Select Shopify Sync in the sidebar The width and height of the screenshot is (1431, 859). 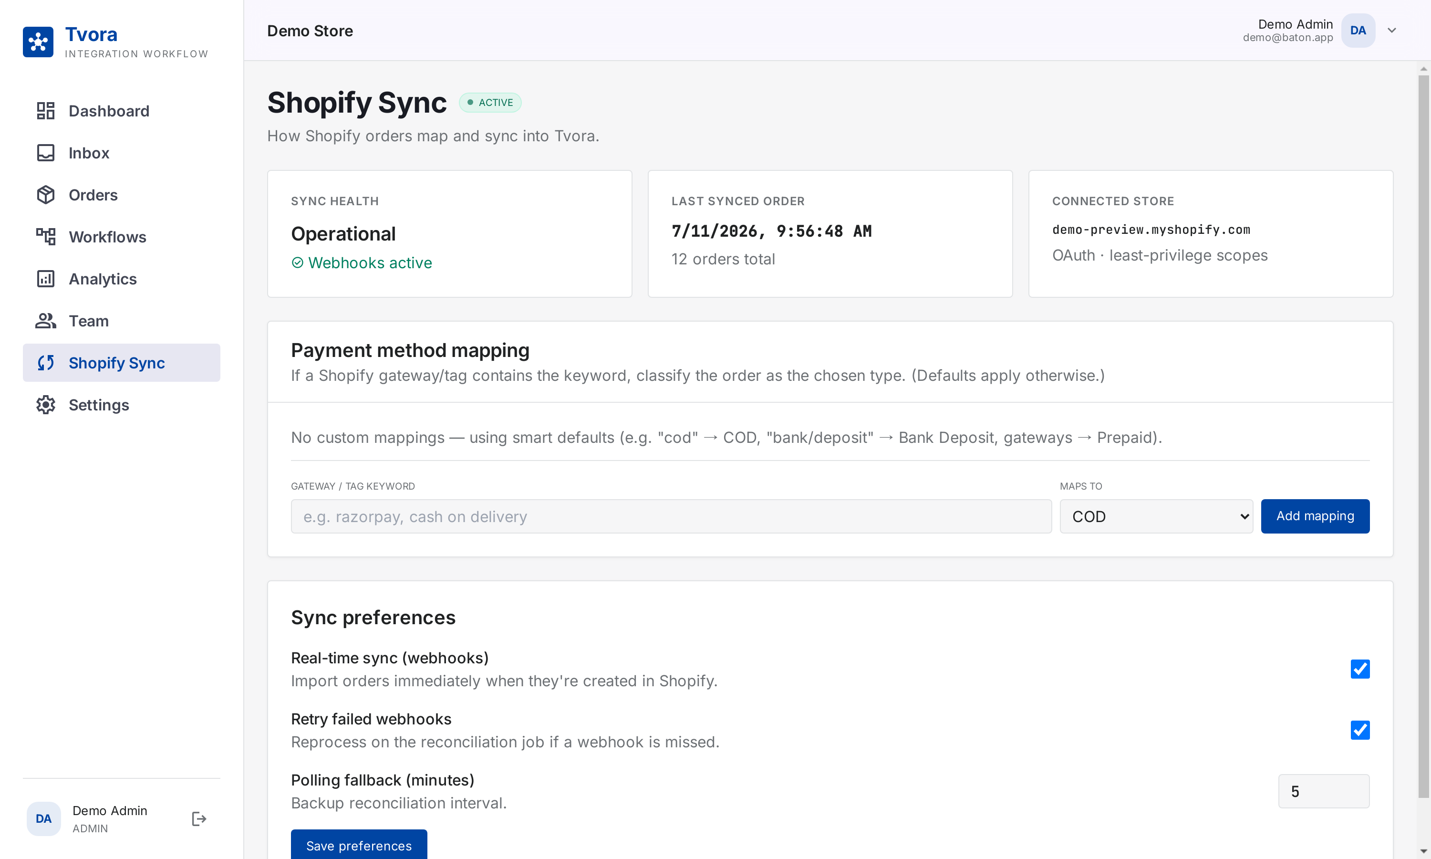pos(122,363)
